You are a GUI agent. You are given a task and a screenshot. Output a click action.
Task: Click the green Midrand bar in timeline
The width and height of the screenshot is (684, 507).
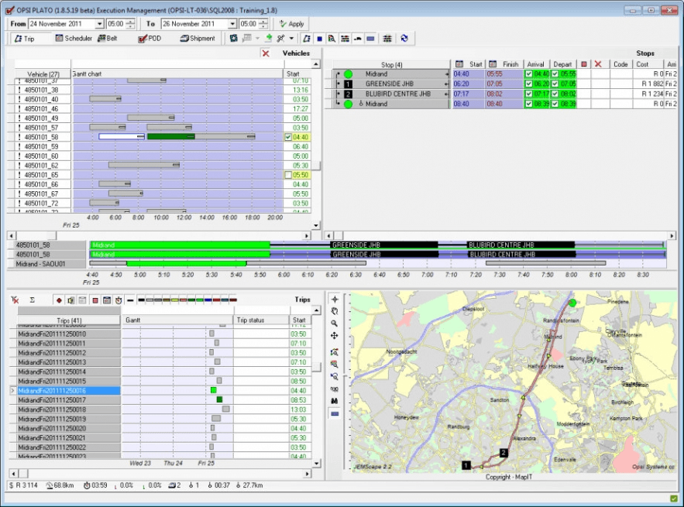click(180, 245)
